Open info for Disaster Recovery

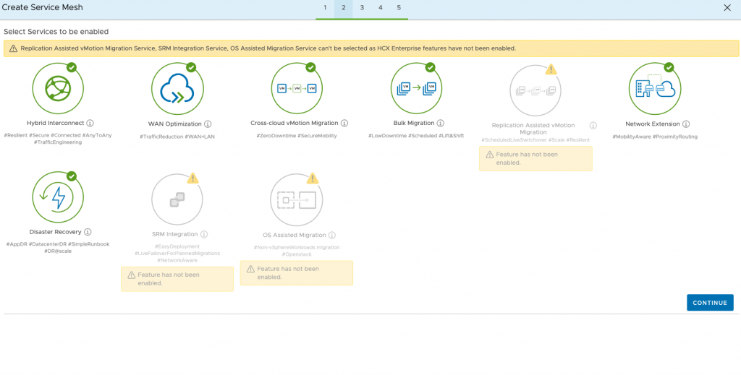click(88, 232)
